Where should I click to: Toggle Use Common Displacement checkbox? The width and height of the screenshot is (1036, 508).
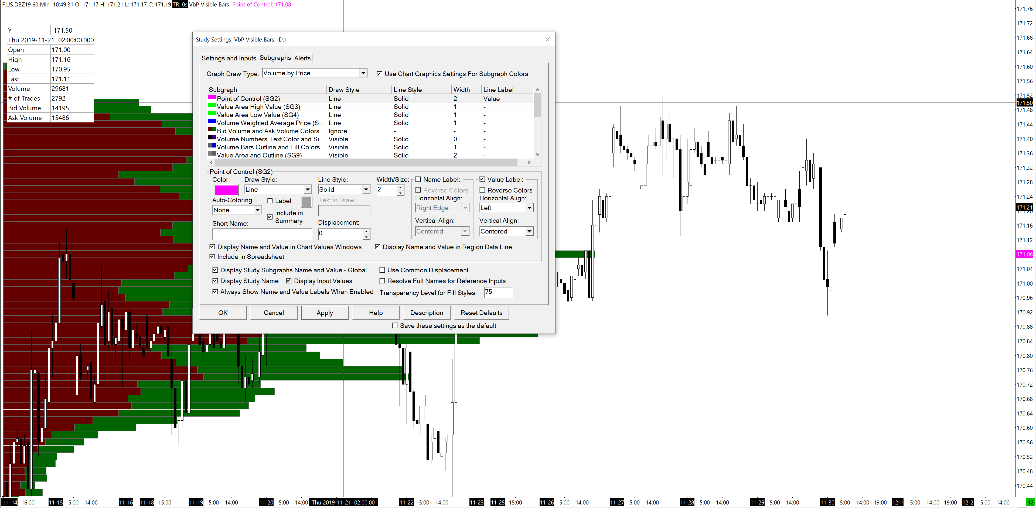coord(383,270)
